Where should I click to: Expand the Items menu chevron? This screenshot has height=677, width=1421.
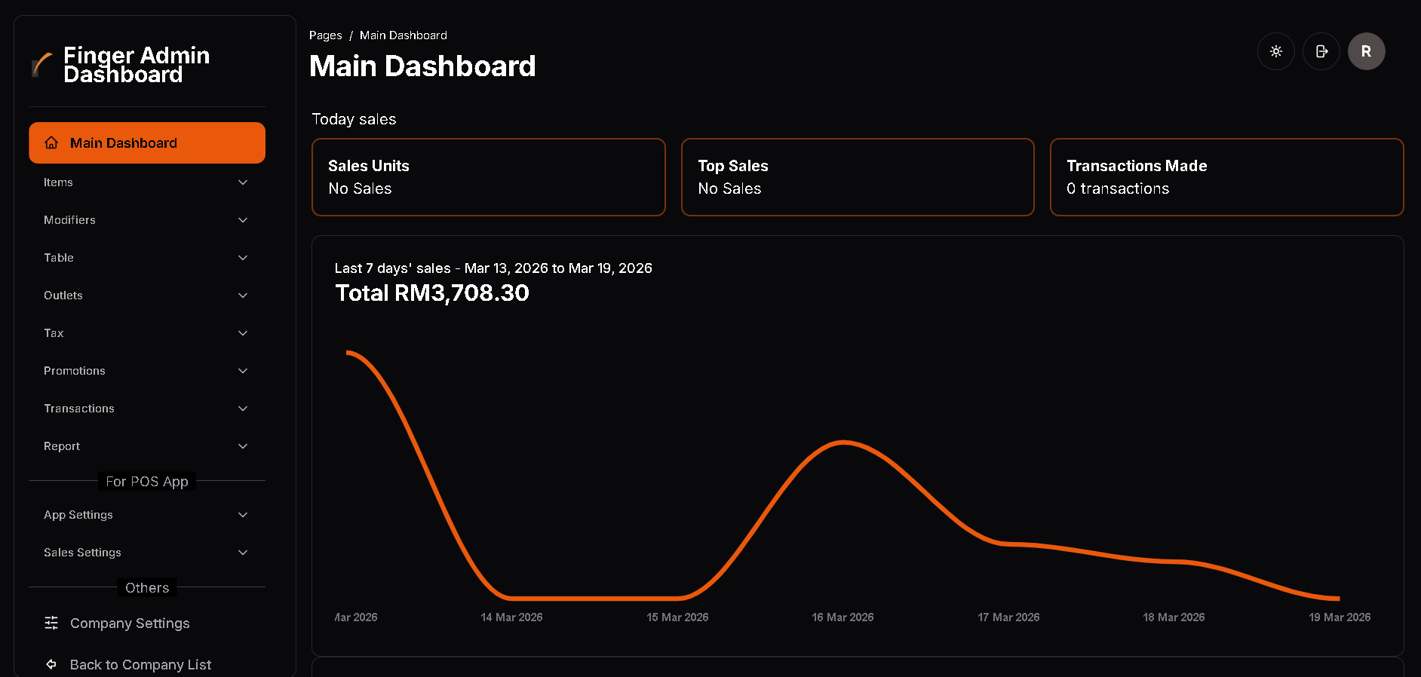243,182
